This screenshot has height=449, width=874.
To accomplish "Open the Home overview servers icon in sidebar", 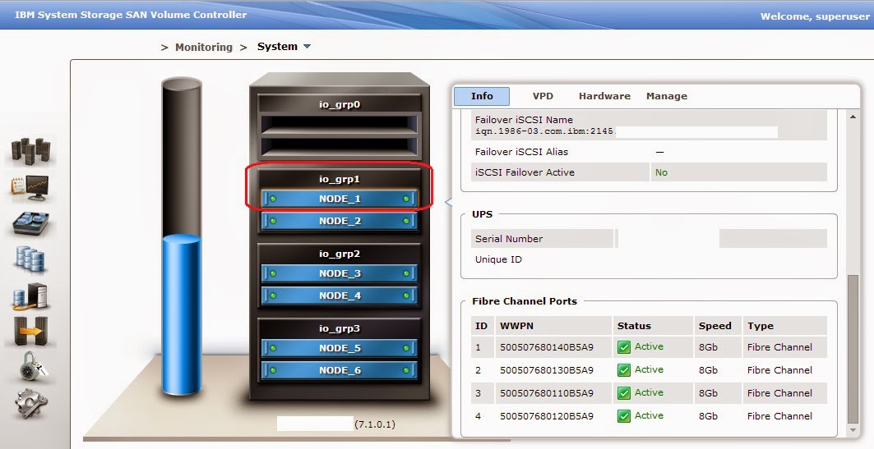I will pyautogui.click(x=31, y=150).
